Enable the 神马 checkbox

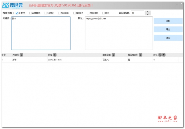103,13
